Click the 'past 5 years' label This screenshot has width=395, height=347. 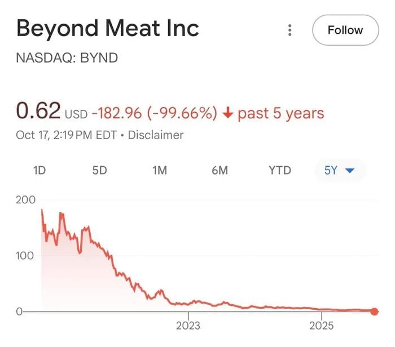281,113
